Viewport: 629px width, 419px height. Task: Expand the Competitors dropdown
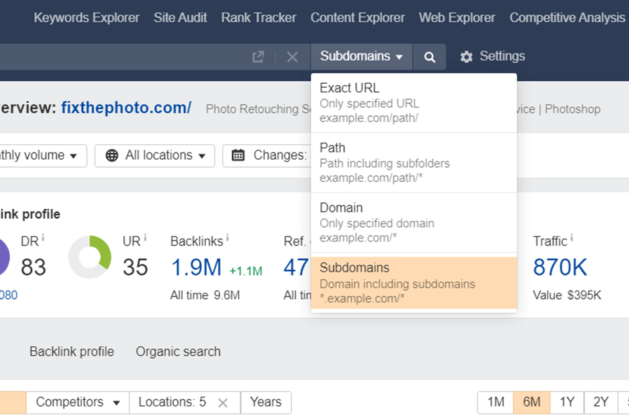(78, 403)
